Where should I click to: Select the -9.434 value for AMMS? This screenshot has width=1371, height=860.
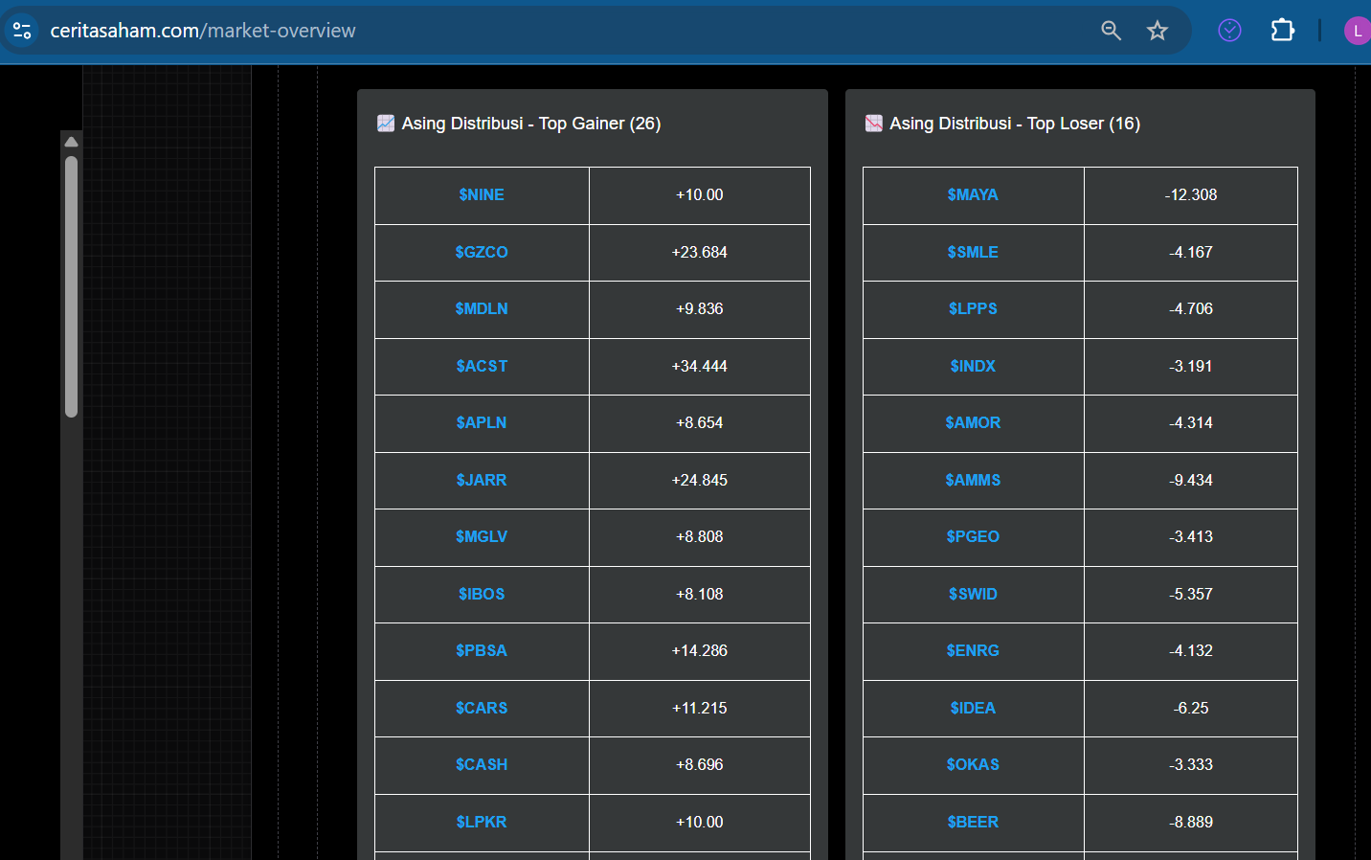coord(1191,480)
